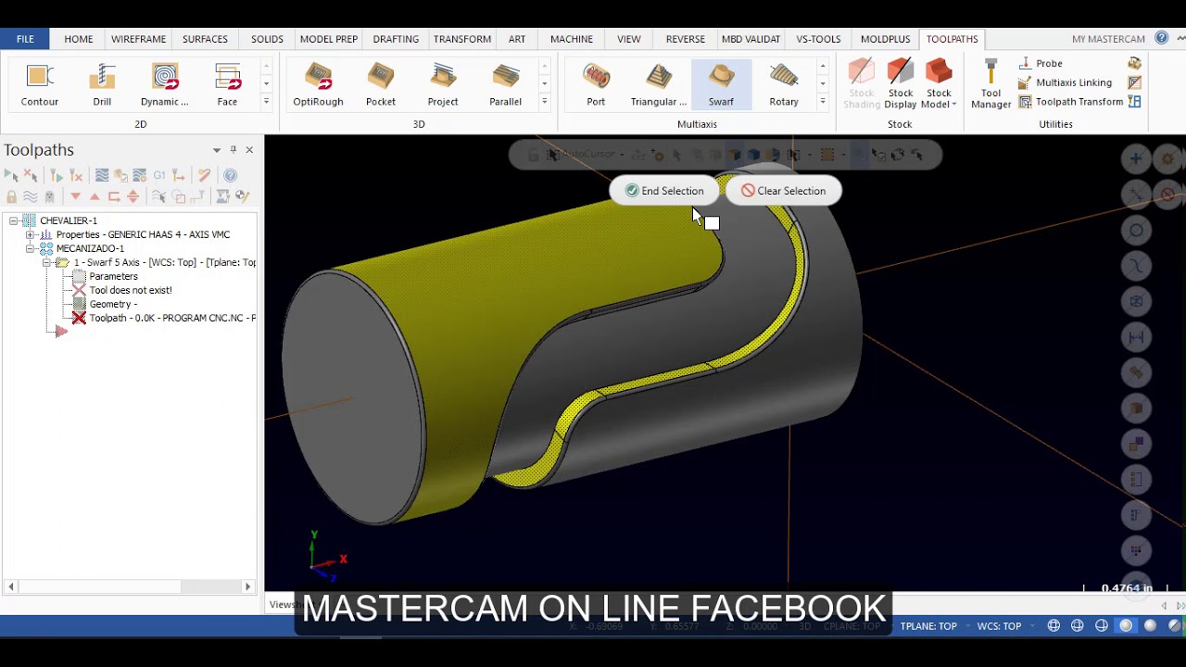Move insert arrow down one item
This screenshot has height=667, width=1186.
76,196
